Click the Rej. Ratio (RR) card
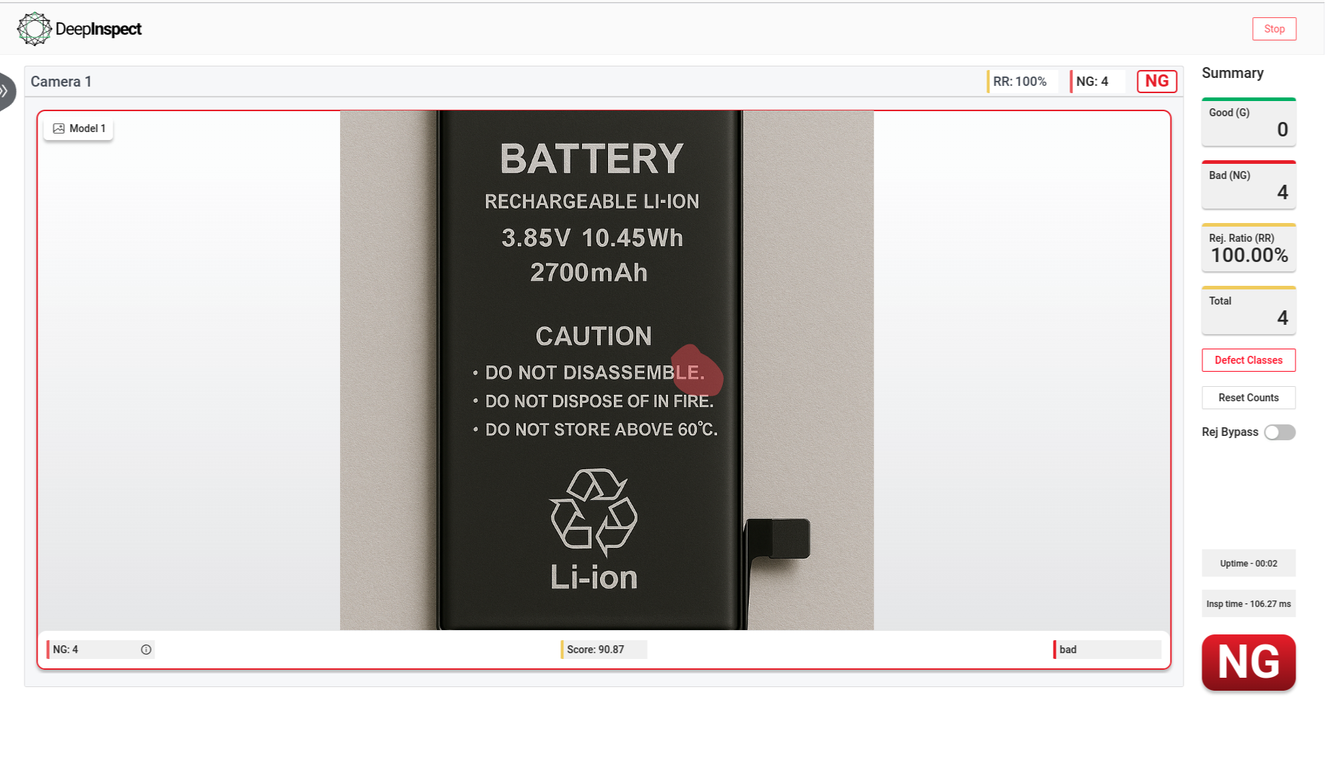The image size is (1336, 760). click(1248, 248)
